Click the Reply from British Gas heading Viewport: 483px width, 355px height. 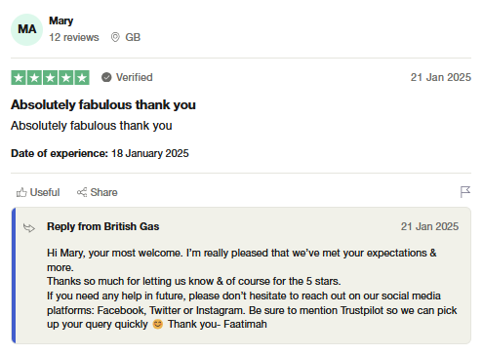click(103, 226)
